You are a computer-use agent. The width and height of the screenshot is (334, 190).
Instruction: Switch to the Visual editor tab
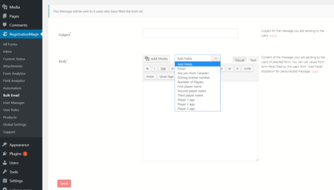240,60
